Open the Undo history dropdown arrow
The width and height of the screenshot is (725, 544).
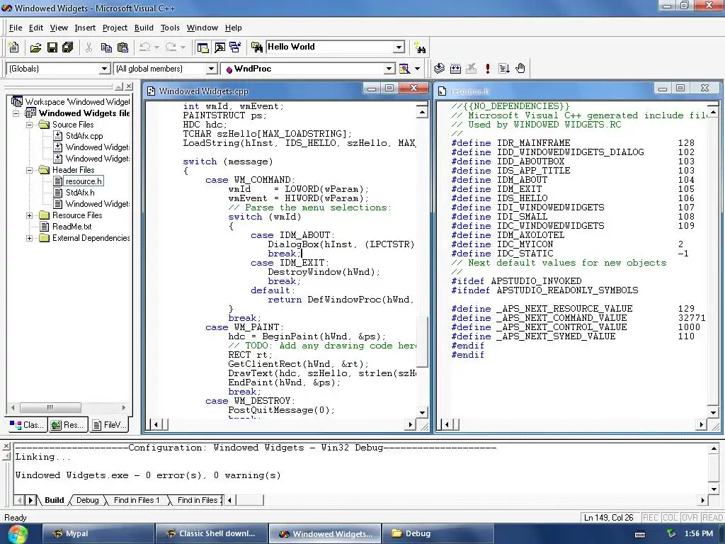point(156,47)
